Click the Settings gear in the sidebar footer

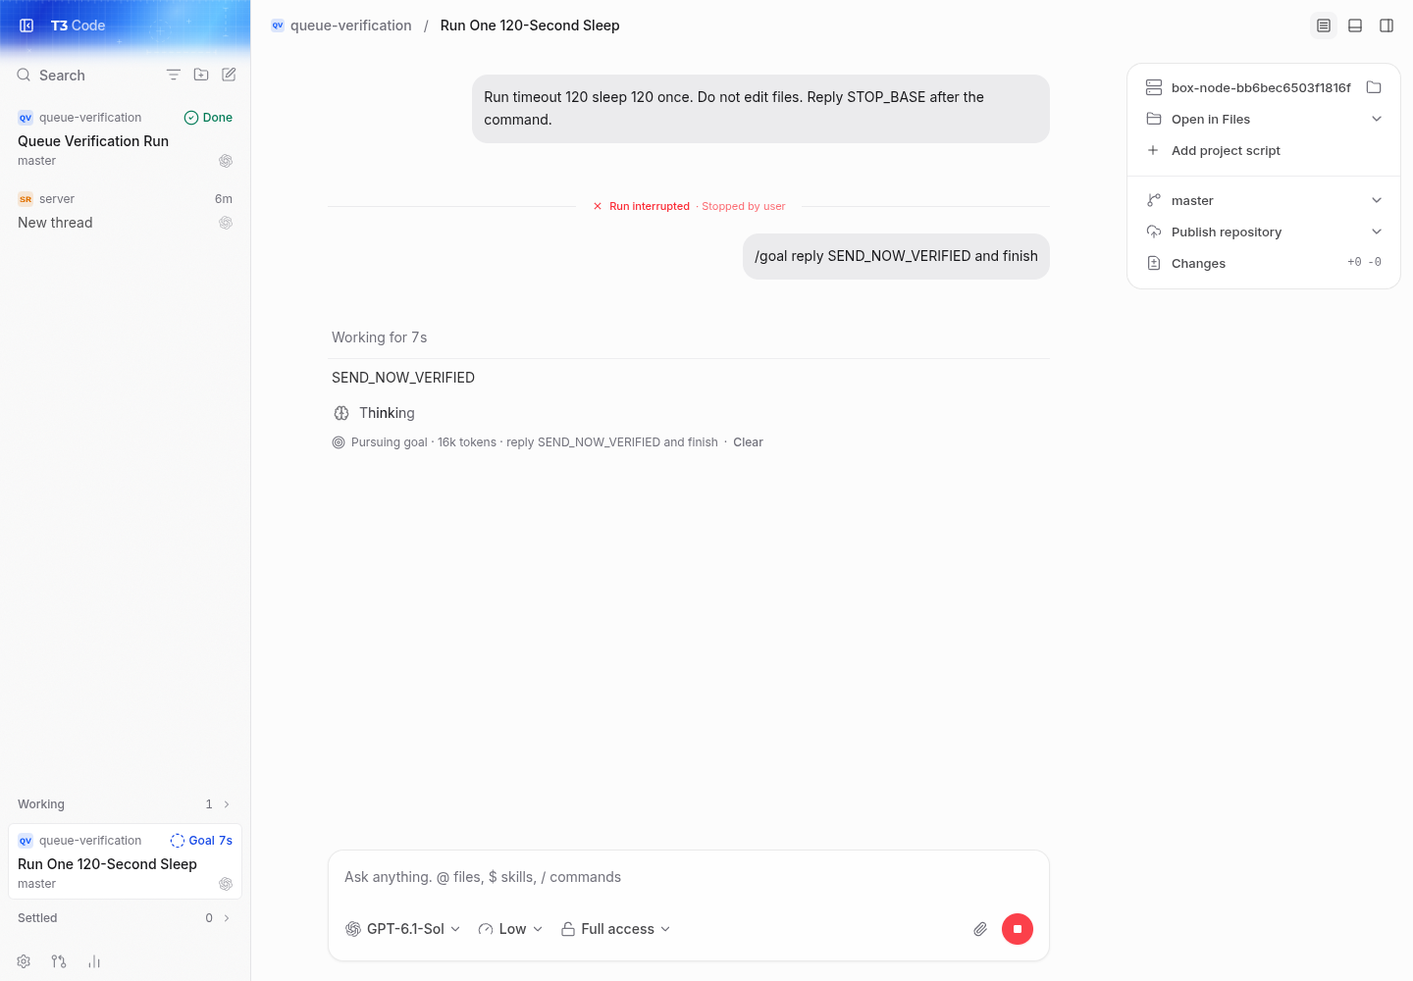[24, 961]
